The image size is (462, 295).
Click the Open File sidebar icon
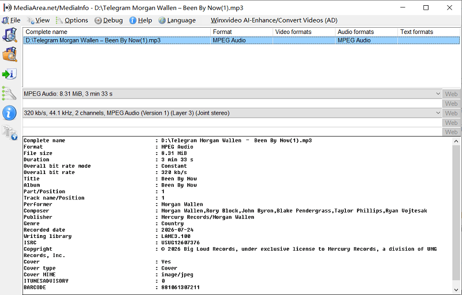10,35
